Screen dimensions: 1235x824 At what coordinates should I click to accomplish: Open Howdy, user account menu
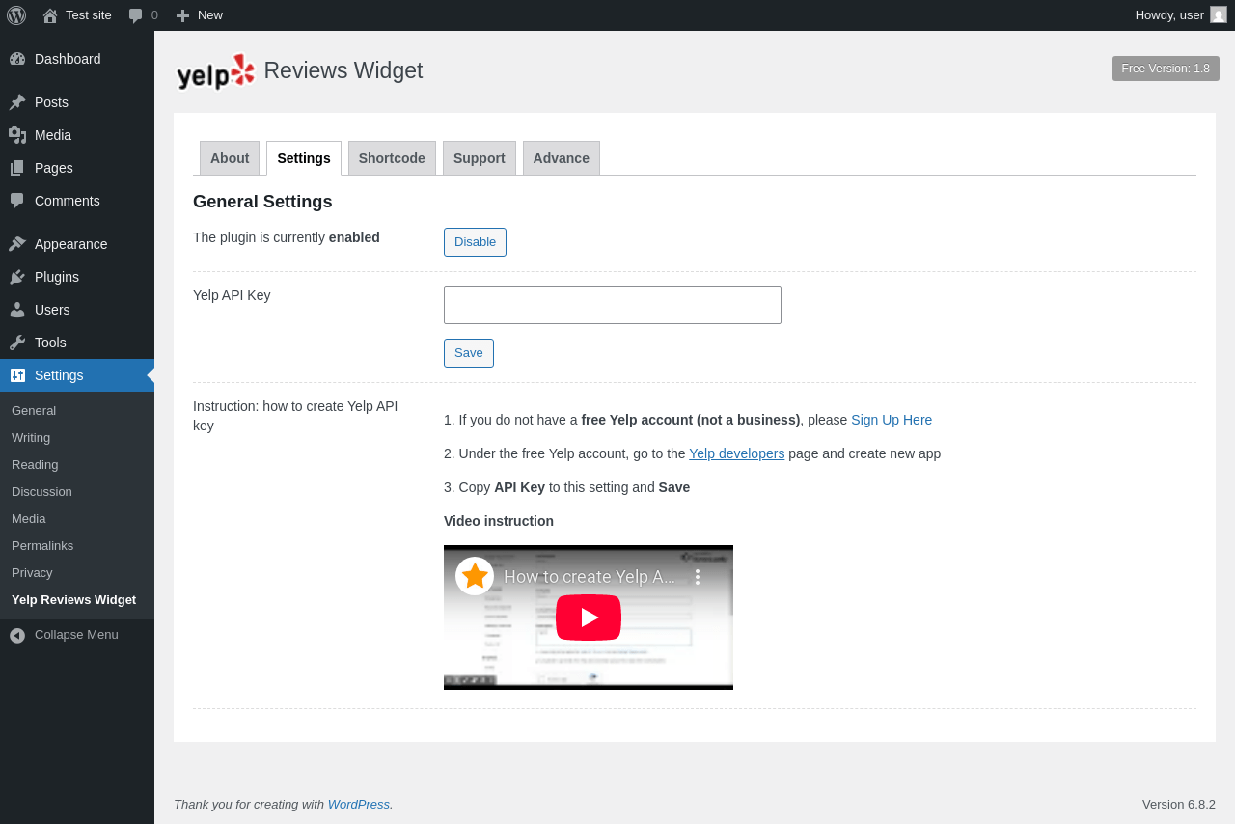click(1180, 14)
